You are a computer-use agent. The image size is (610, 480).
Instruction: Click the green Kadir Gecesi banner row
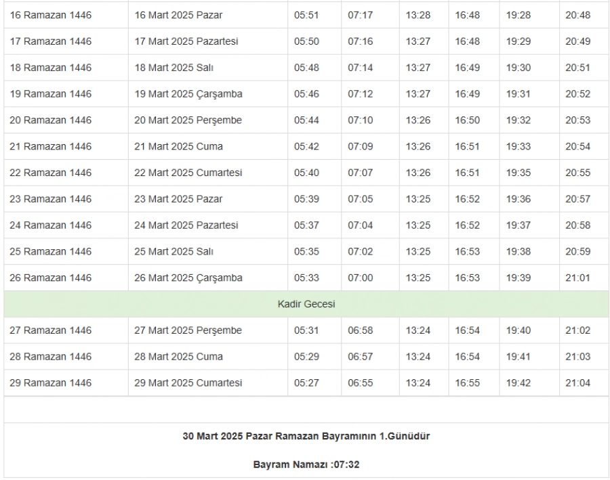pyautogui.click(x=306, y=304)
